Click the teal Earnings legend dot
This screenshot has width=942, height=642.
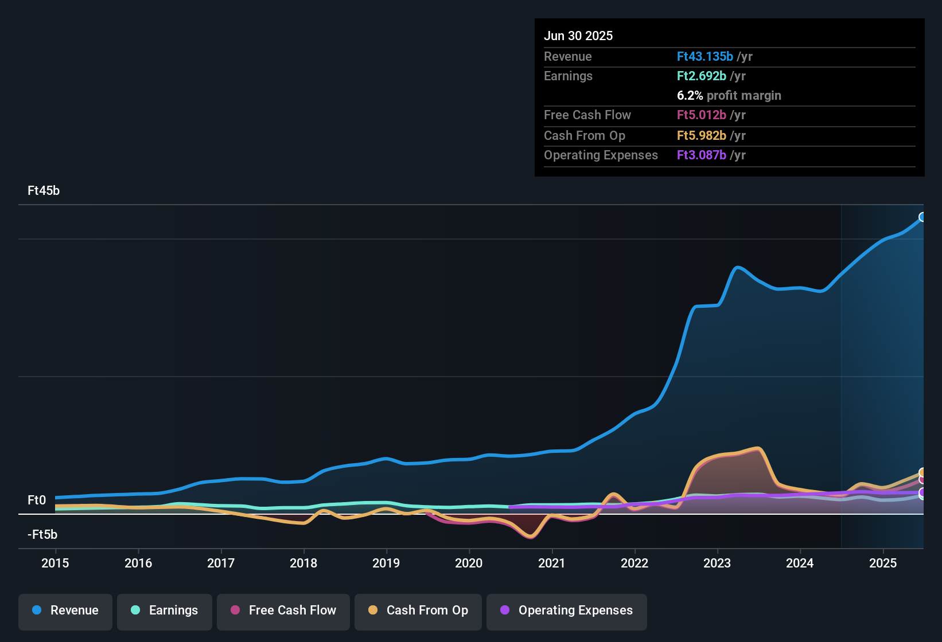click(x=135, y=610)
